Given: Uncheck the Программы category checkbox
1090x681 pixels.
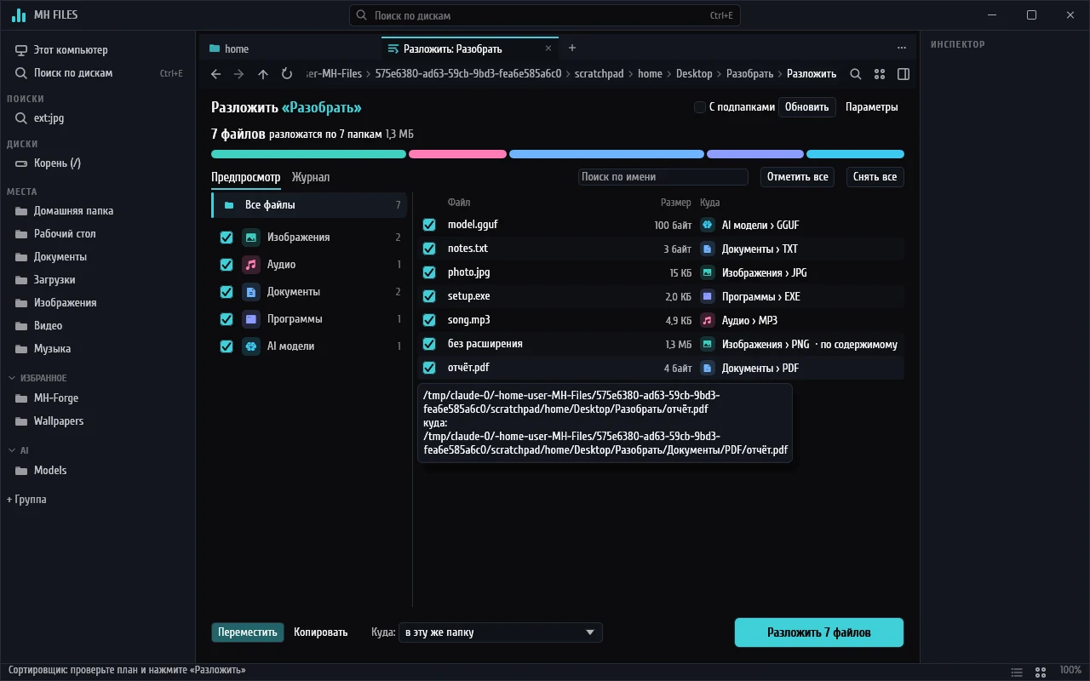Looking at the screenshot, I should point(227,319).
